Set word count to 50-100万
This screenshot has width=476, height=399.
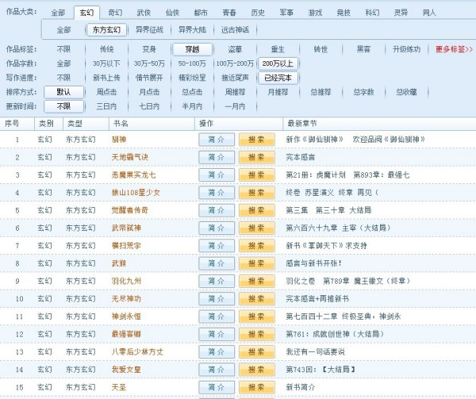(191, 63)
